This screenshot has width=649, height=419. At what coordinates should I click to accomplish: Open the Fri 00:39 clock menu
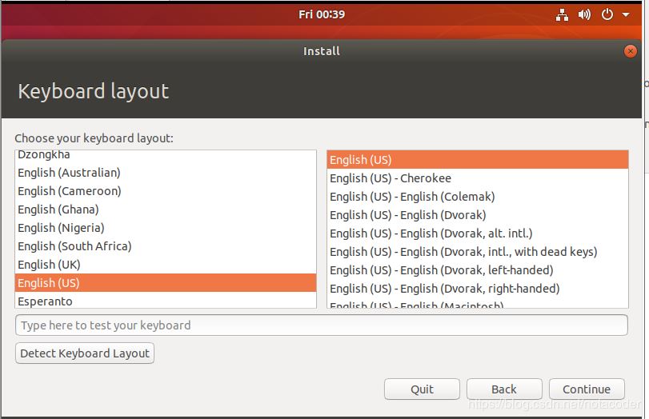(321, 14)
